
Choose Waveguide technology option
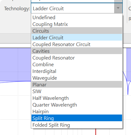[x=77, y=78]
